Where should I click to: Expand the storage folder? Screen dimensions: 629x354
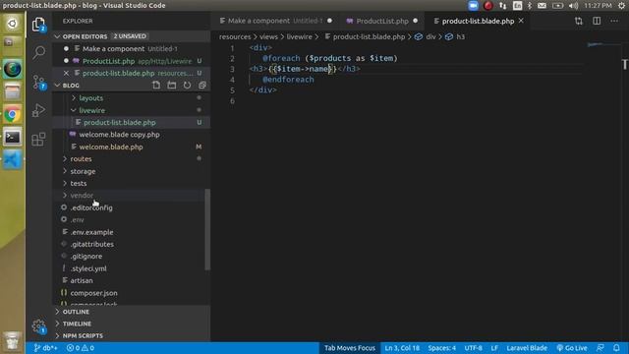coord(83,171)
